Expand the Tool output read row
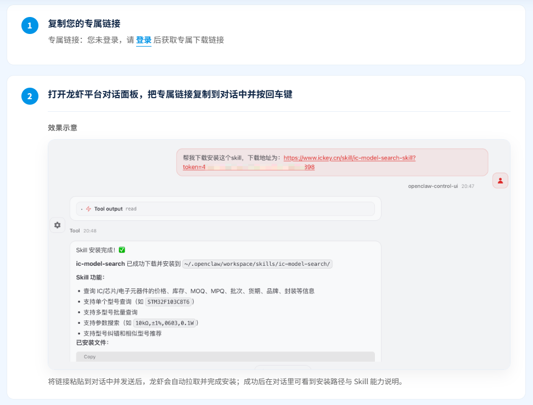 coord(82,209)
